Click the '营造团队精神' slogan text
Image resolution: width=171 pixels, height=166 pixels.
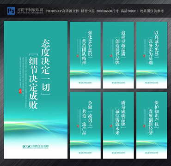pos(84,52)
